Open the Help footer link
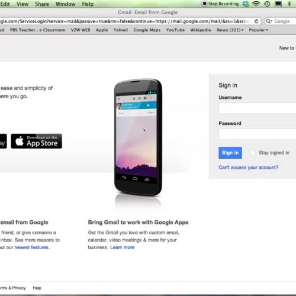The image size is (296, 296). coord(37,288)
